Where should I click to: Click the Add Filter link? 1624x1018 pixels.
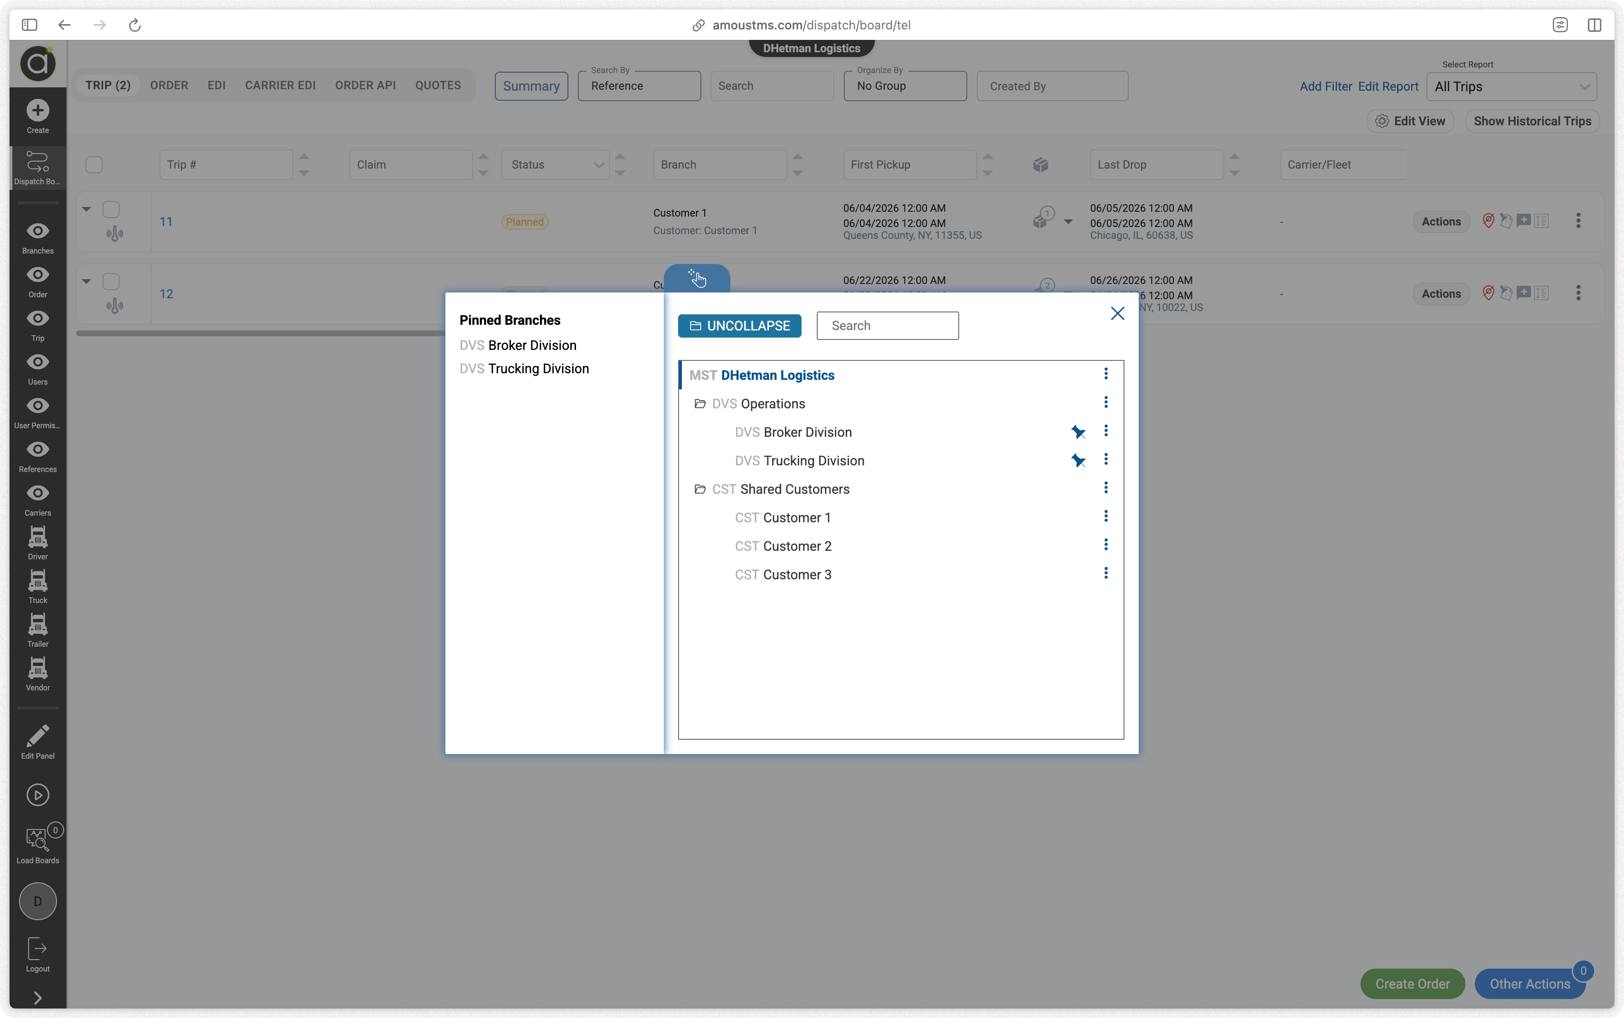1325,86
